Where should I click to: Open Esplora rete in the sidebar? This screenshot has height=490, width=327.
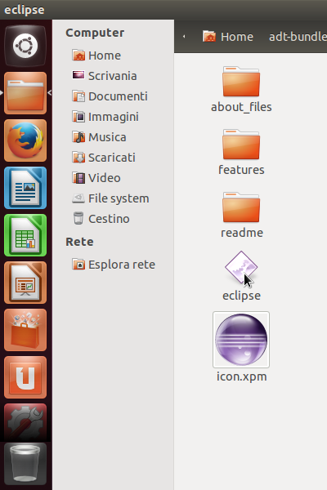pyautogui.click(x=114, y=265)
